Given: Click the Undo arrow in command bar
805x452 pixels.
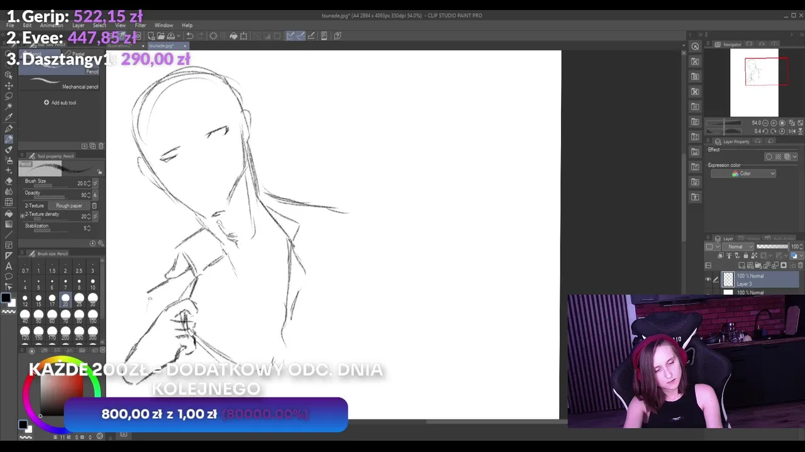Looking at the screenshot, I should coord(190,36).
